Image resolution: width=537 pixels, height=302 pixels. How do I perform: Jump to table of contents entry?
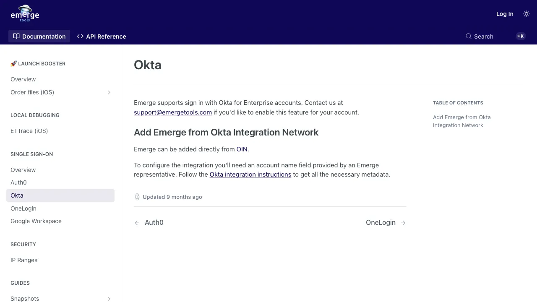[x=461, y=121]
